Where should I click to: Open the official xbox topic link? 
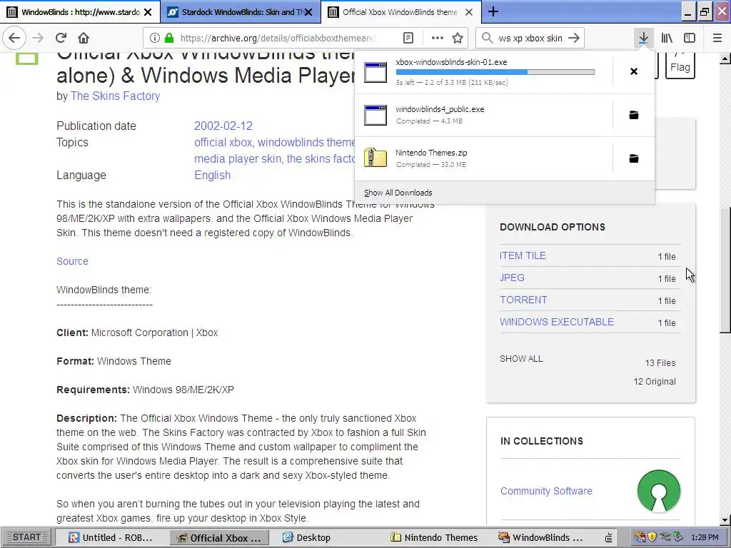[223, 142]
